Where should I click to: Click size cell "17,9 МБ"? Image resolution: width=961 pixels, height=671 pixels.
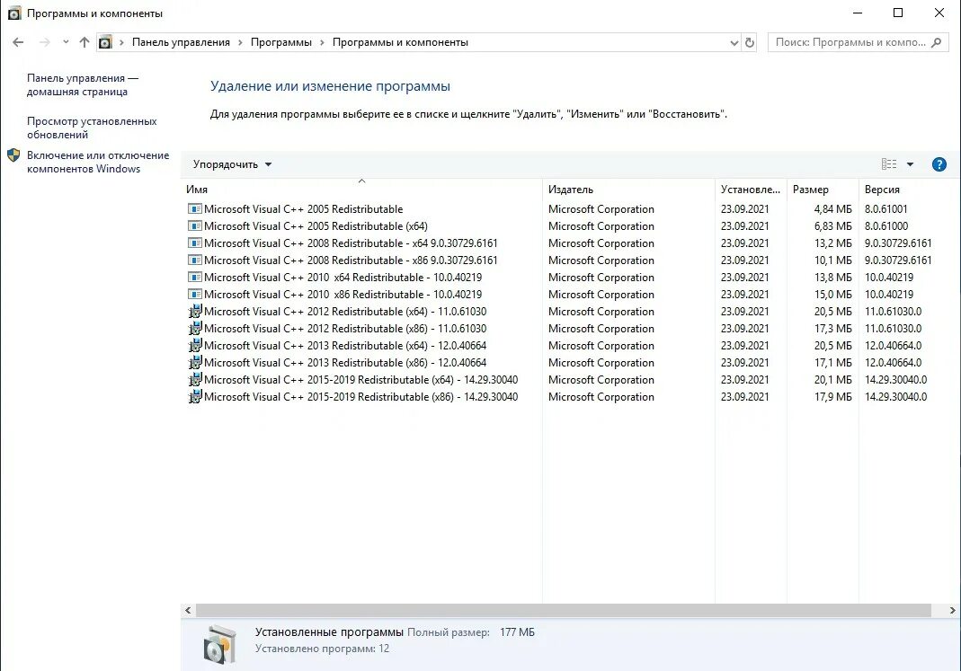(832, 397)
